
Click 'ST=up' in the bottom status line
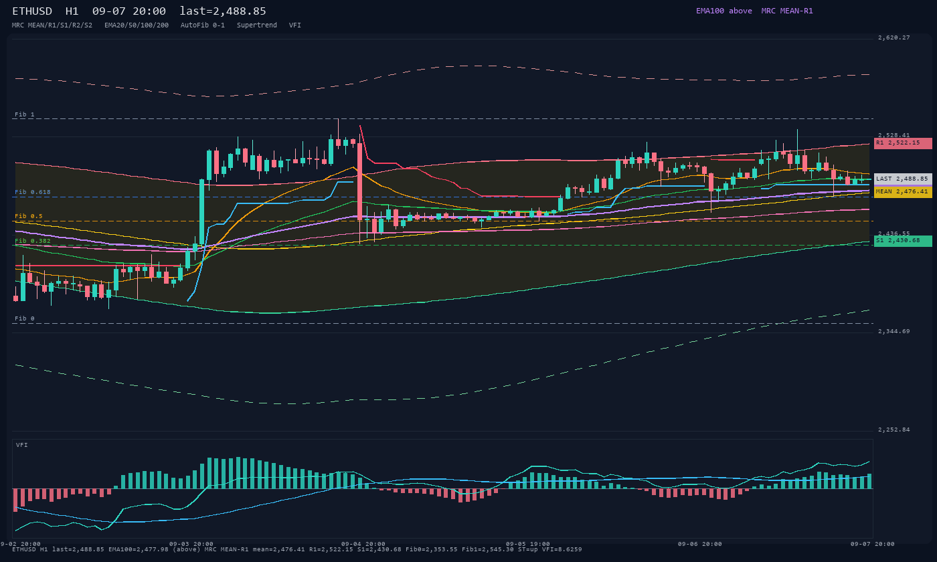pyautogui.click(x=528, y=550)
